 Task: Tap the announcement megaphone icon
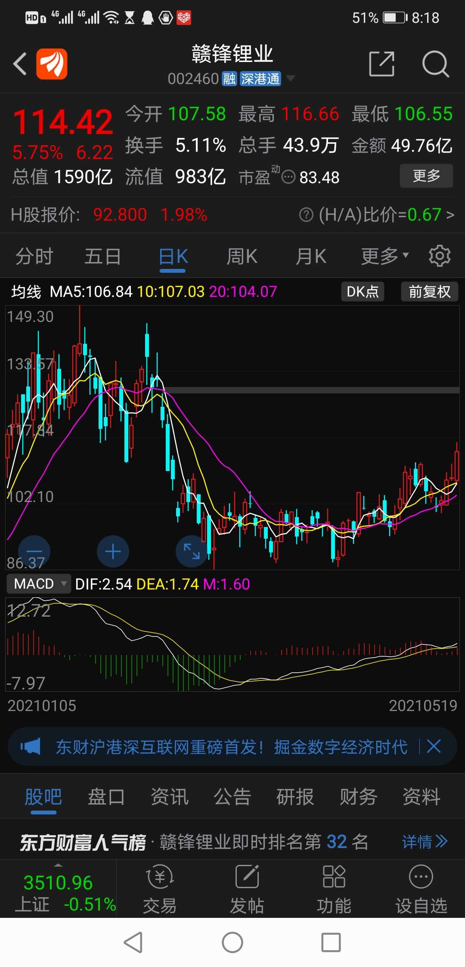click(30, 746)
